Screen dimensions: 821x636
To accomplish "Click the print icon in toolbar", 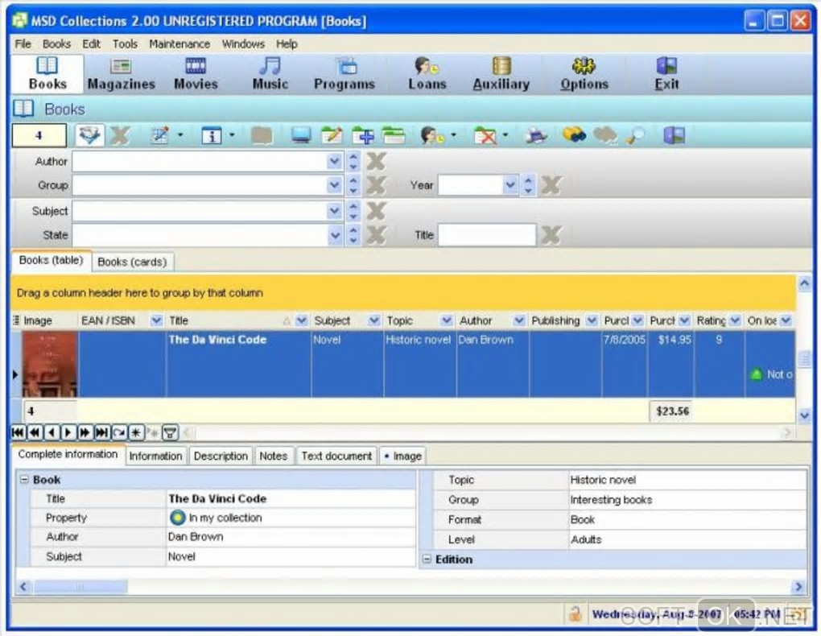I will [x=536, y=136].
